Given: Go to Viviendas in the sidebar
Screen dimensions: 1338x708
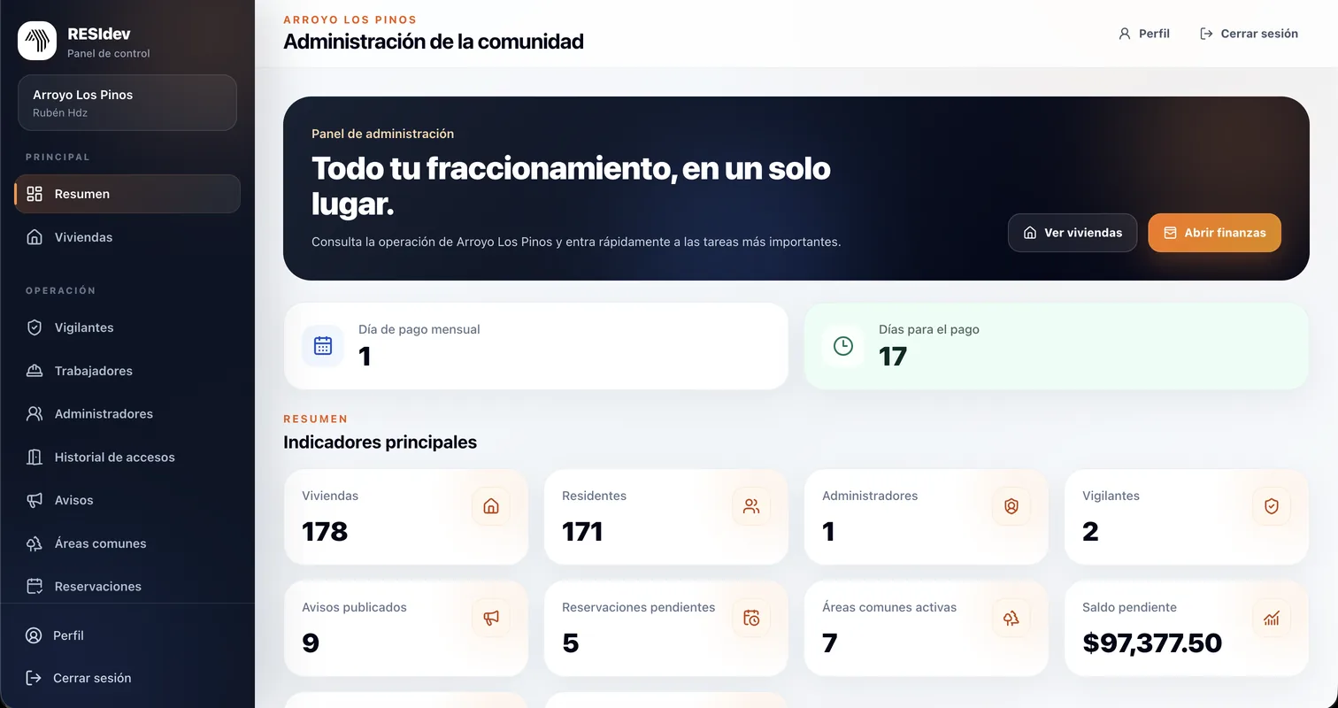Looking at the screenshot, I should [x=127, y=237].
